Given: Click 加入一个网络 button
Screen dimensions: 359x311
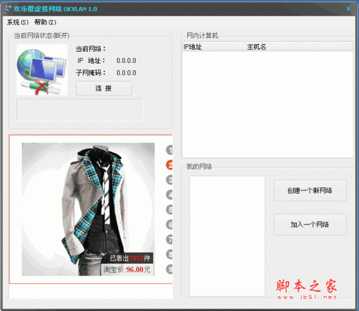Looking at the screenshot, I should click(x=310, y=225).
